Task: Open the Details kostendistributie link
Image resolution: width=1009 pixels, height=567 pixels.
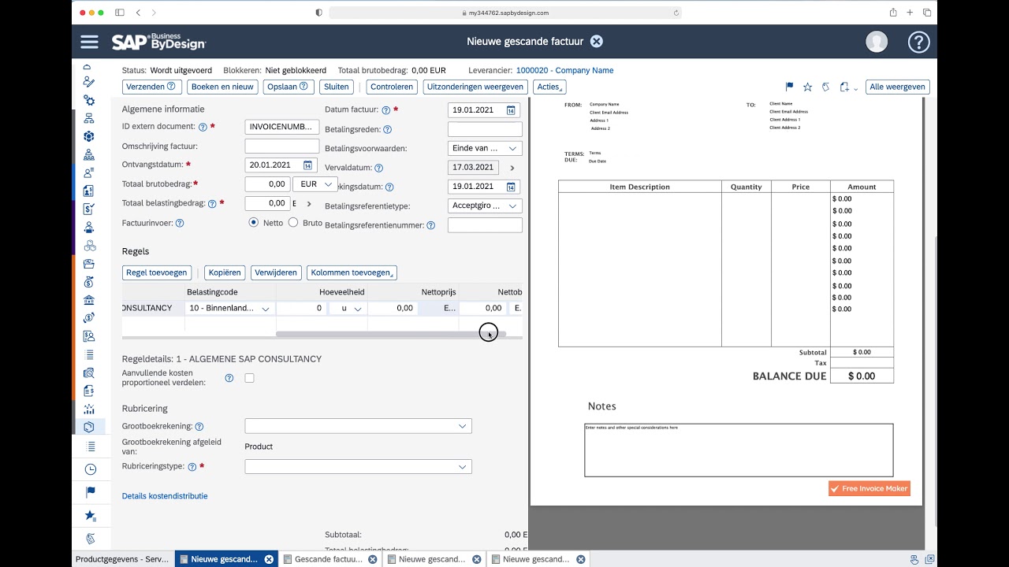Action: (165, 496)
